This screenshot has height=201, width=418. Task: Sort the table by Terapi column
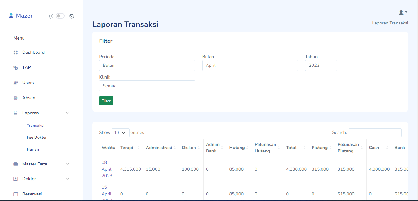(x=130, y=148)
